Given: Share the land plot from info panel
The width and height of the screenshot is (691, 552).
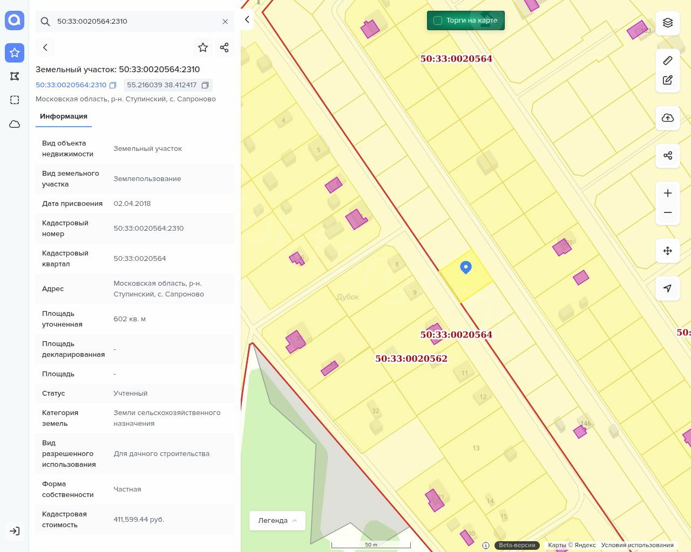Looking at the screenshot, I should click(225, 47).
